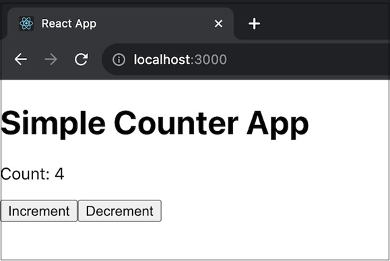Click the Count: 4 text
The width and height of the screenshot is (390, 261).
point(32,174)
